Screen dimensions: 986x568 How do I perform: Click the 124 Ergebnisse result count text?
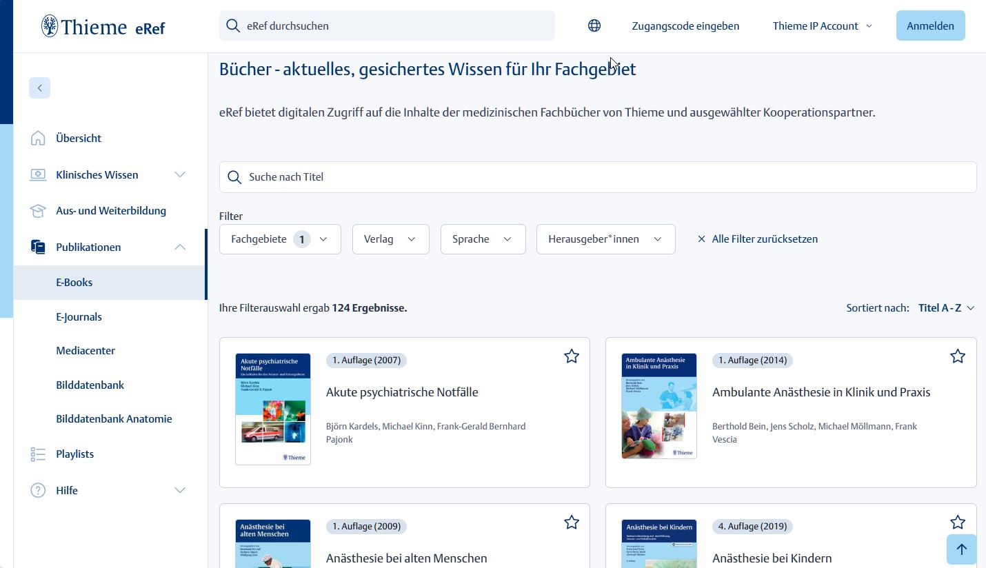pos(370,308)
